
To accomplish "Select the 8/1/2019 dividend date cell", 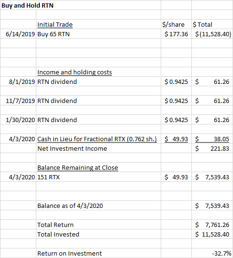I will (18, 82).
